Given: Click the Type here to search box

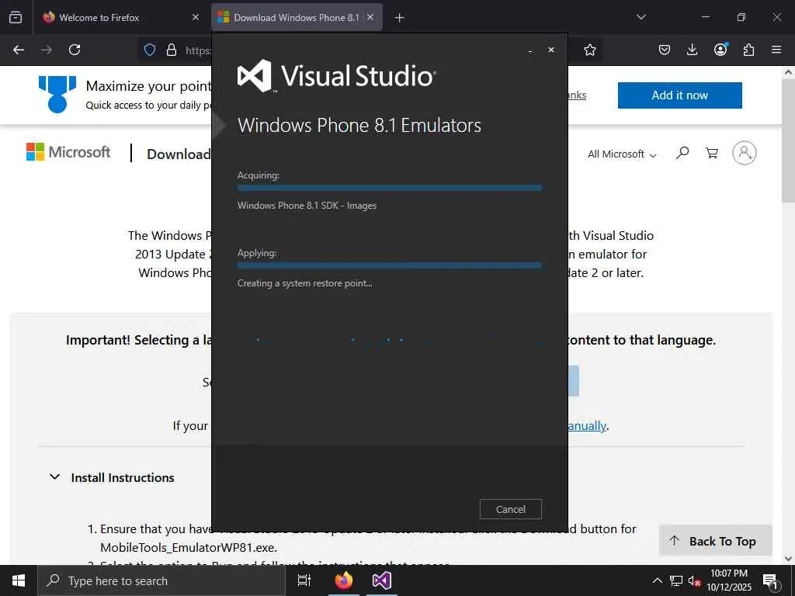Looking at the screenshot, I should point(161,580).
